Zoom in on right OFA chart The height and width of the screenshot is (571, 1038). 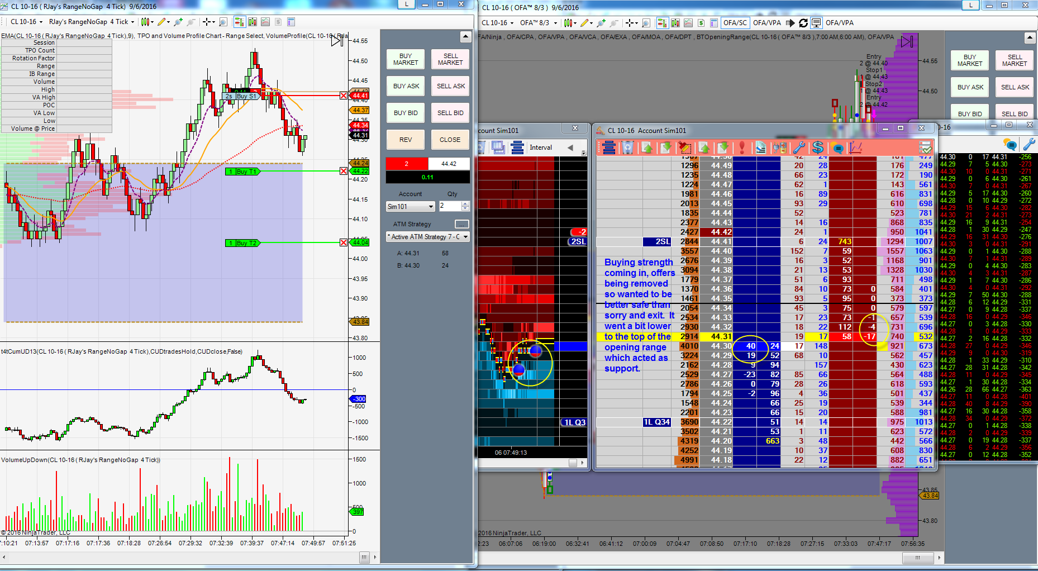[601, 23]
